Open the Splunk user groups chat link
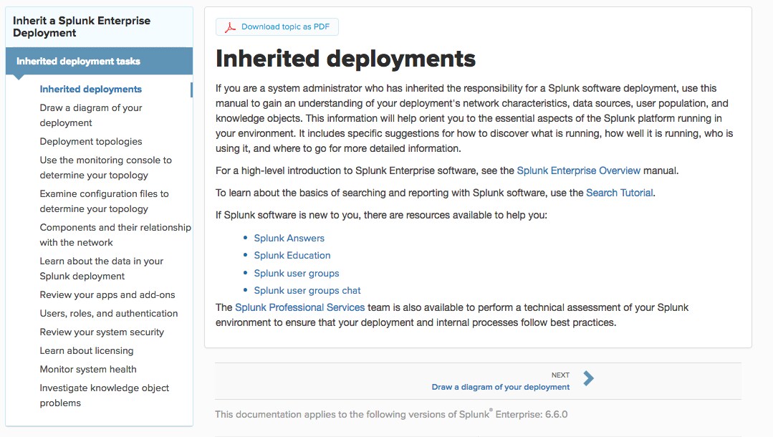Screen dimensions: 773x437 [x=307, y=291]
